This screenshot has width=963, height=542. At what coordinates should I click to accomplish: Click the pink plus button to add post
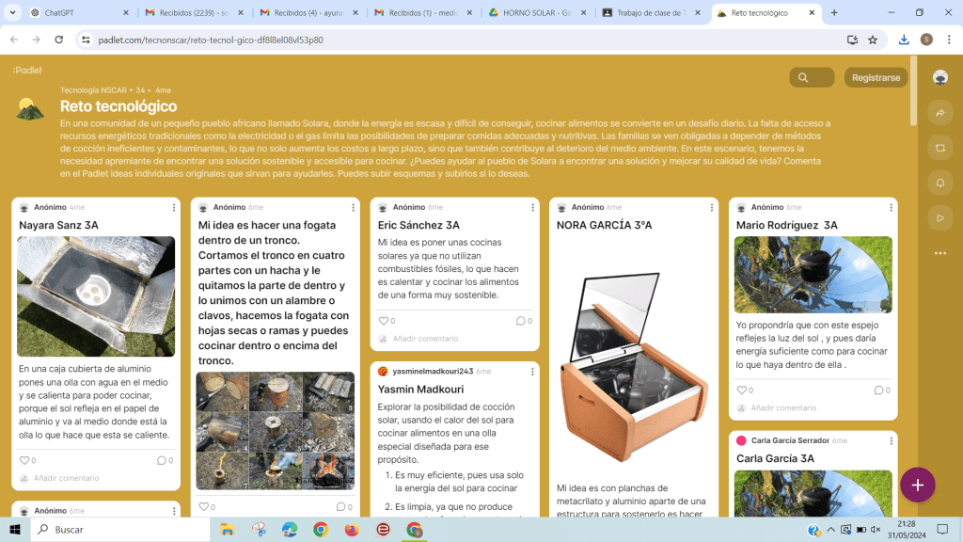[917, 485]
